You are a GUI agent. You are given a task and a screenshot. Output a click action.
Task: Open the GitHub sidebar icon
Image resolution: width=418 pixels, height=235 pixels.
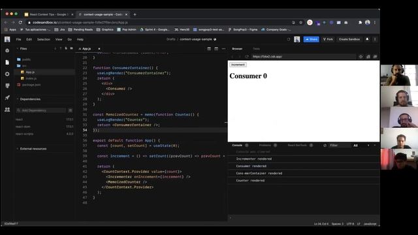7,86
